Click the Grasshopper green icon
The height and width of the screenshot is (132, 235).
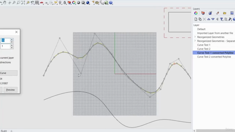click(x=106, y=3)
